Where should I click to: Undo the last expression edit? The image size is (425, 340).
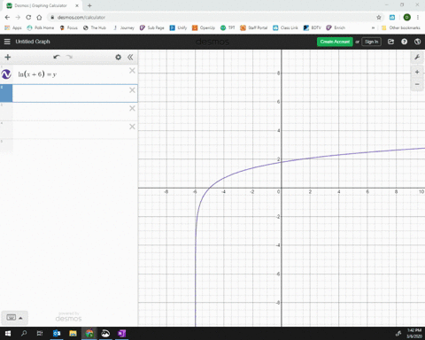tap(57, 57)
